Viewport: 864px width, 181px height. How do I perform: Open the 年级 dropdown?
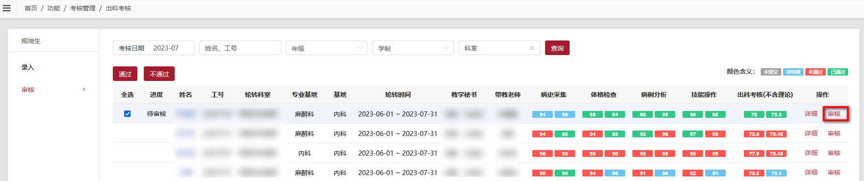(x=327, y=48)
